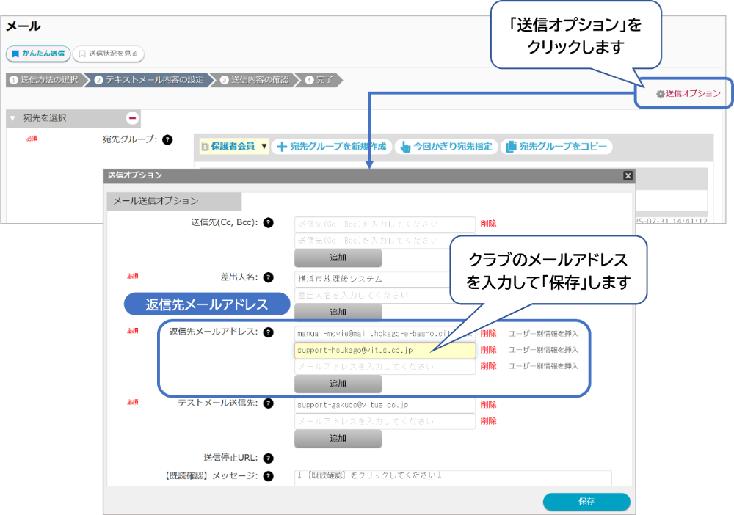
Task: Click 宛先グループを新規作成 button
Action: 332,147
